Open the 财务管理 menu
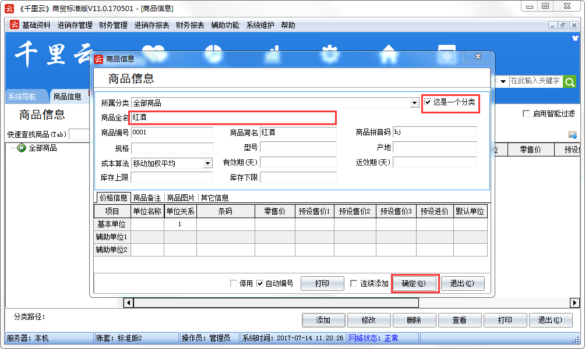 point(113,25)
